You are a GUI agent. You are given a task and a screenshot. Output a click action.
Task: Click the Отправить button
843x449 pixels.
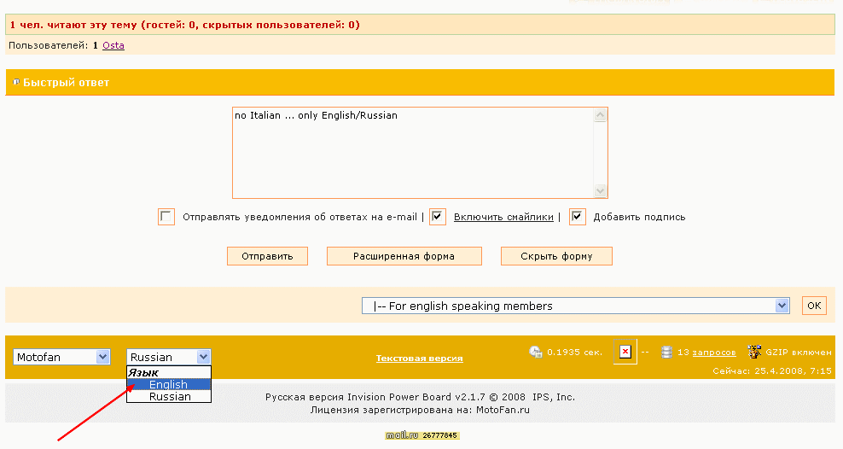(x=267, y=256)
